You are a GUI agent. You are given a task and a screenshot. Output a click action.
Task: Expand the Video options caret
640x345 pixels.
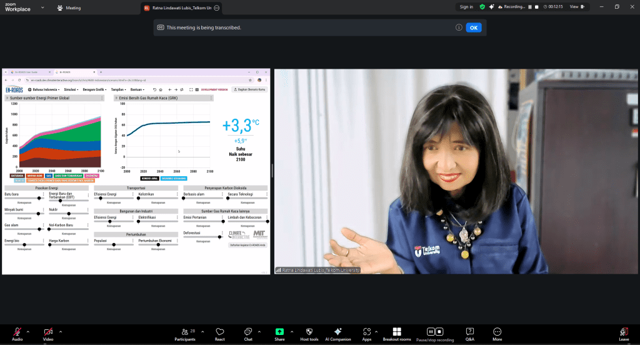[61, 331]
